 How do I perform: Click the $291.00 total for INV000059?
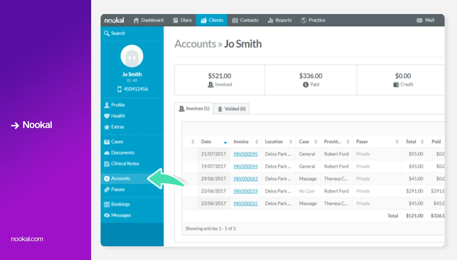click(x=415, y=191)
